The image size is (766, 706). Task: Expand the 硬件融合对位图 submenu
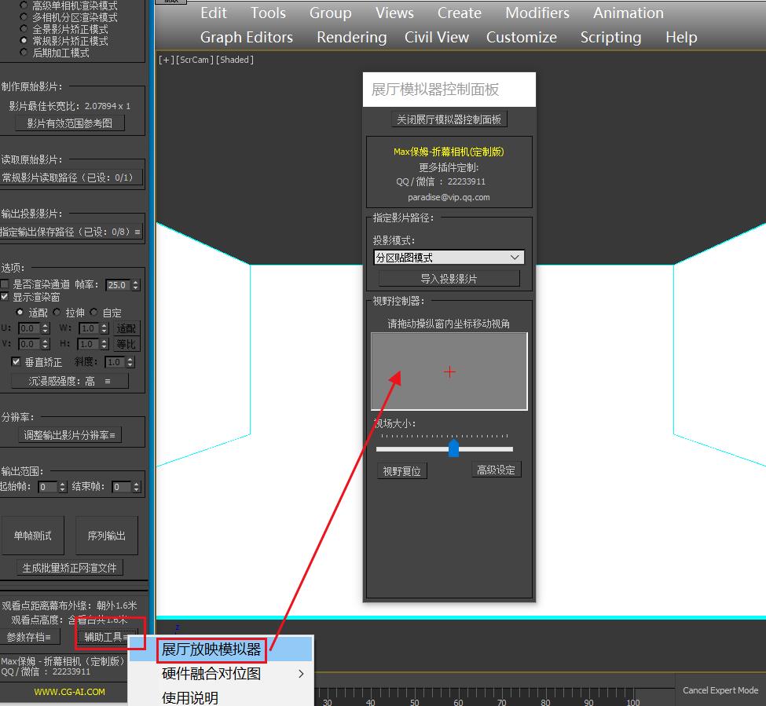pos(233,674)
